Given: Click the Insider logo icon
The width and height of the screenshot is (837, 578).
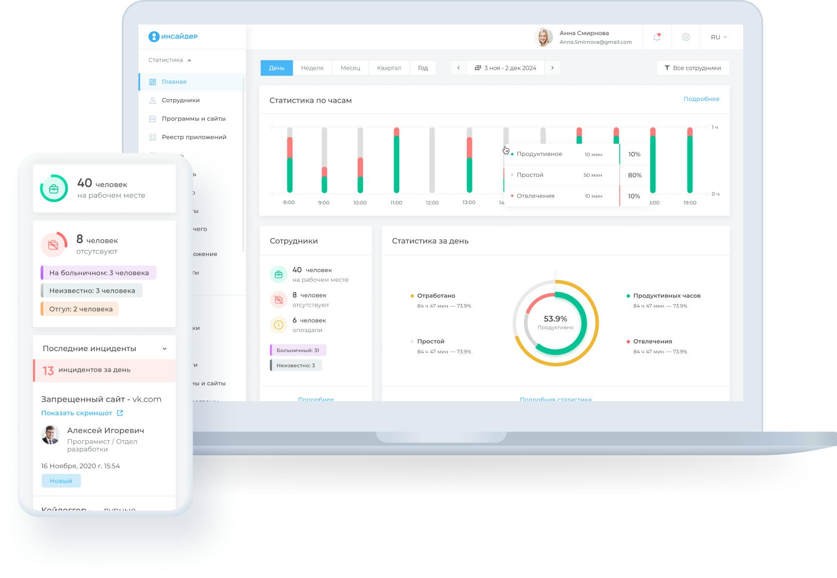Looking at the screenshot, I should click(x=153, y=37).
